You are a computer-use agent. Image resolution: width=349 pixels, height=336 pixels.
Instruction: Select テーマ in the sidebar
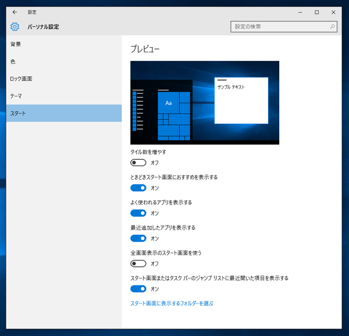64,96
